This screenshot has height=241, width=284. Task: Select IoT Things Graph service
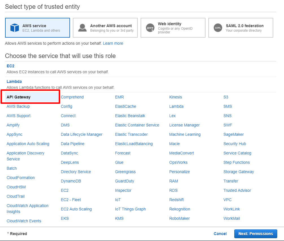[130, 209]
